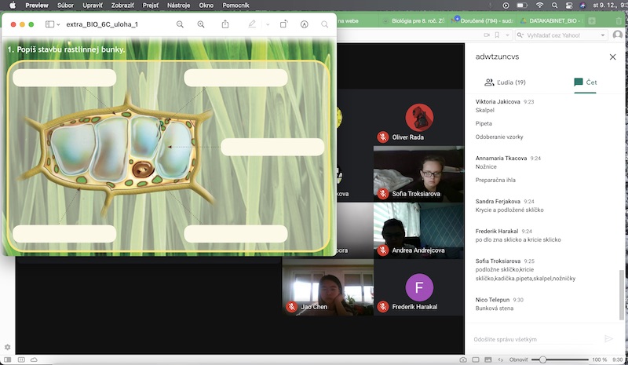Select Jao Chen's video tile
The height and width of the screenshot is (365, 628).
tap(327, 287)
